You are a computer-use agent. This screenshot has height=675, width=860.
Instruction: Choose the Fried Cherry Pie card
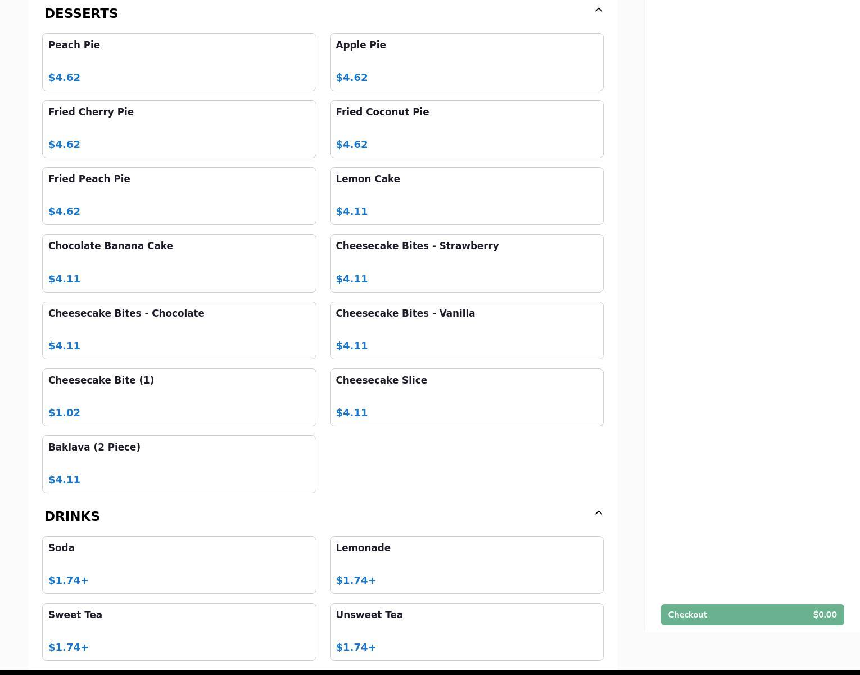tap(179, 129)
